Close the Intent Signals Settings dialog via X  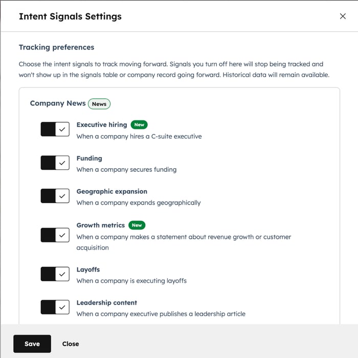click(343, 16)
